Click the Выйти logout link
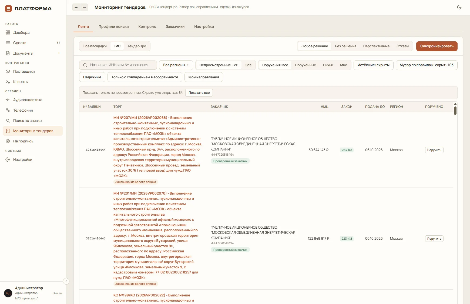Screen dimensions: 470x304 (x=57, y=293)
